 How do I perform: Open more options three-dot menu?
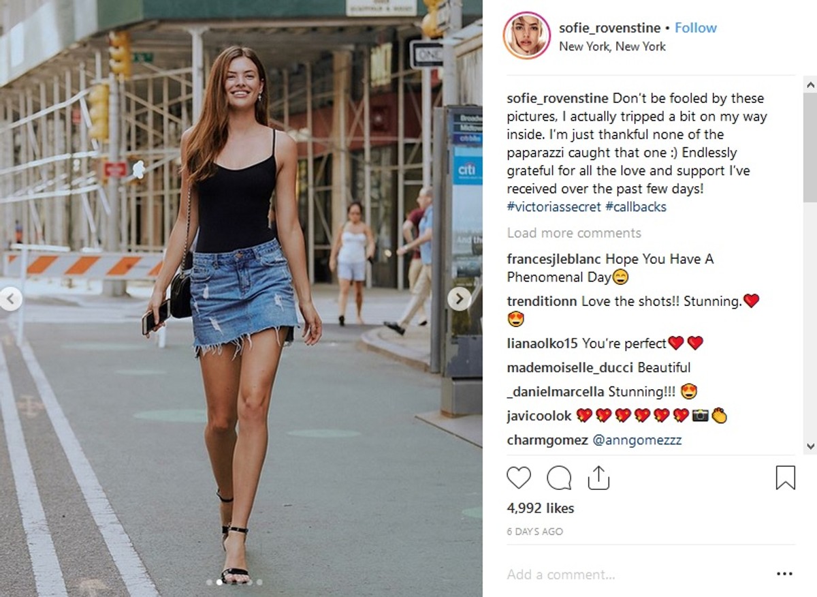(x=784, y=575)
